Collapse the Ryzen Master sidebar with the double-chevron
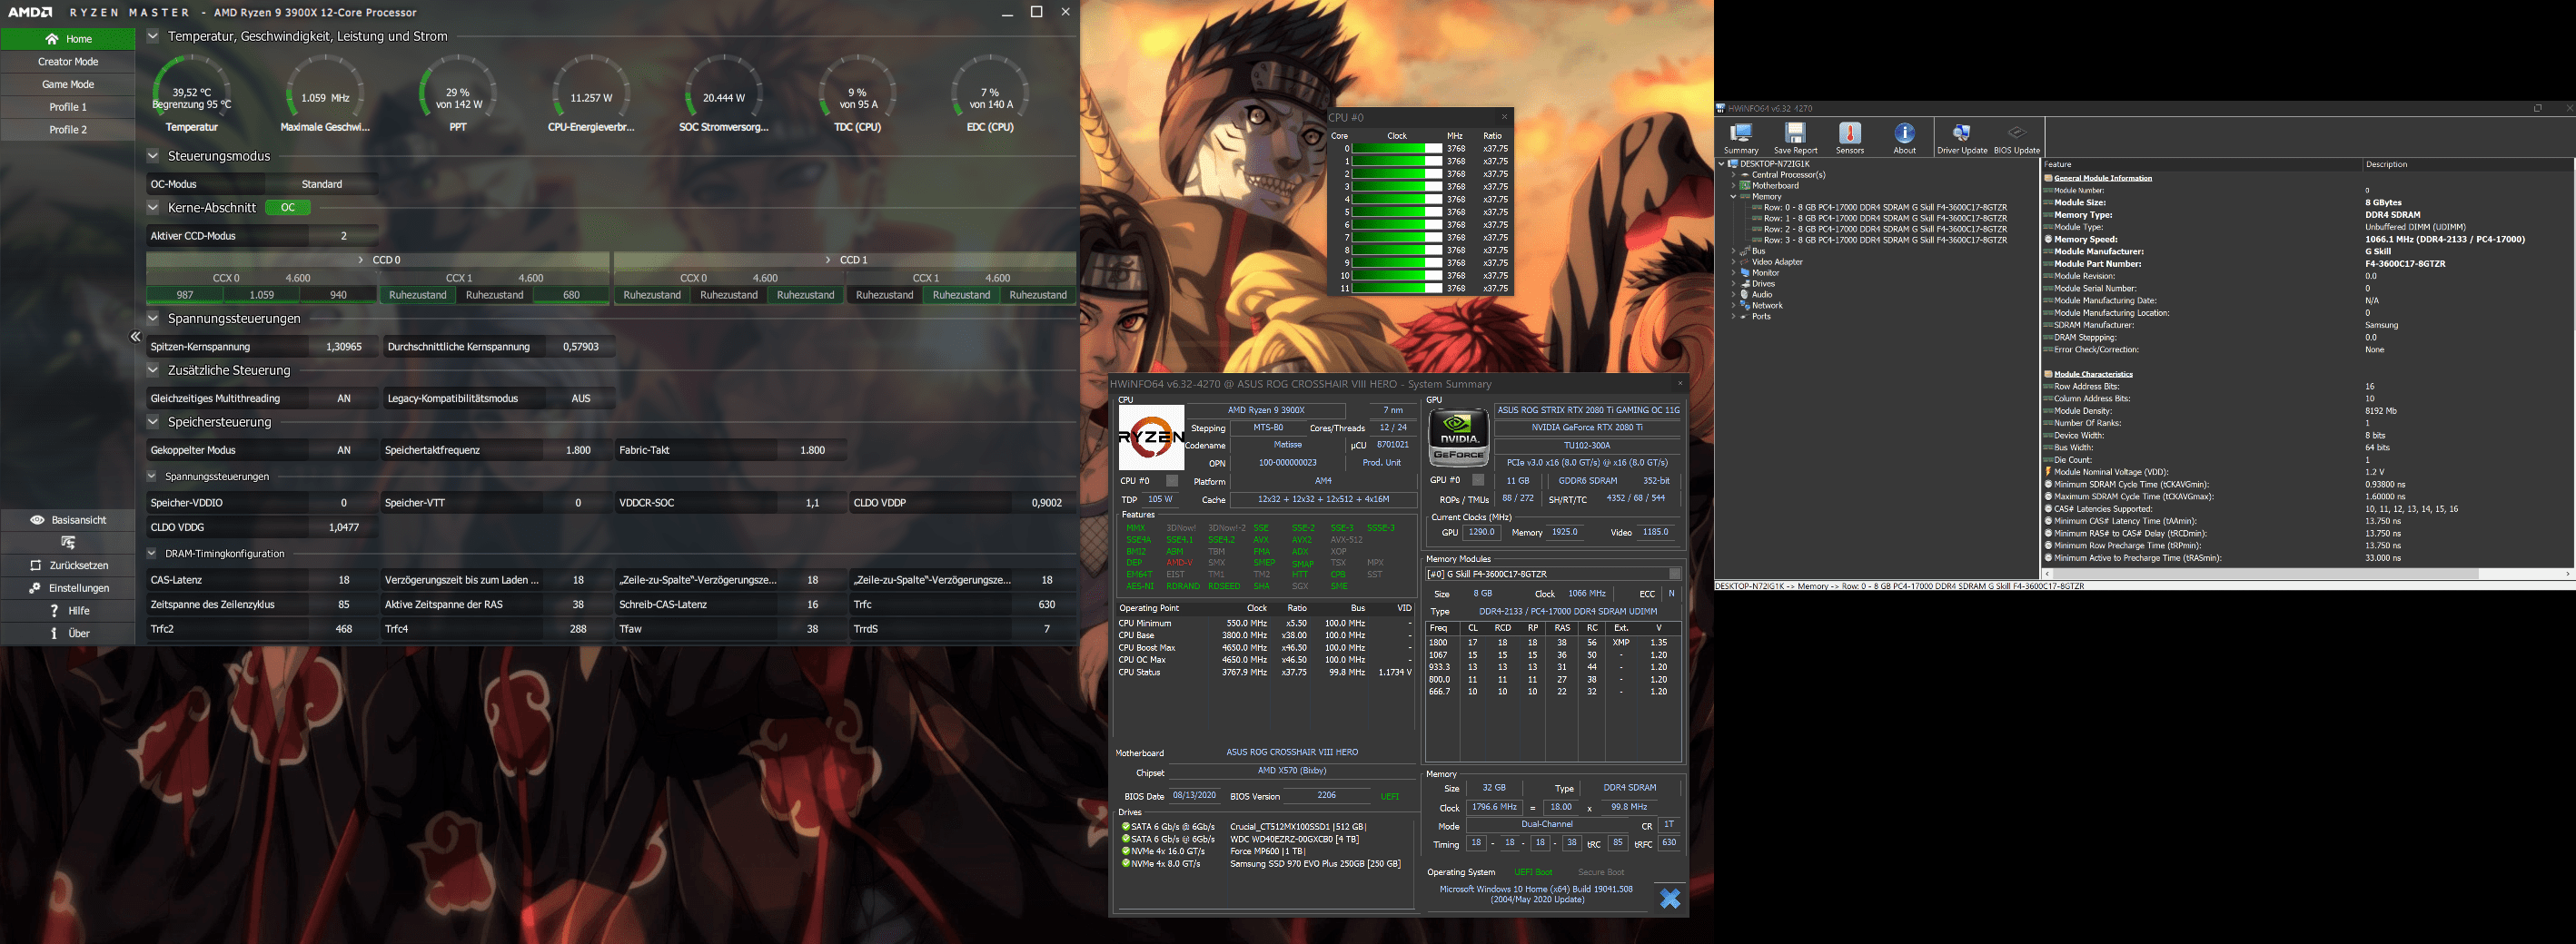This screenshot has height=944, width=2576. click(x=136, y=337)
